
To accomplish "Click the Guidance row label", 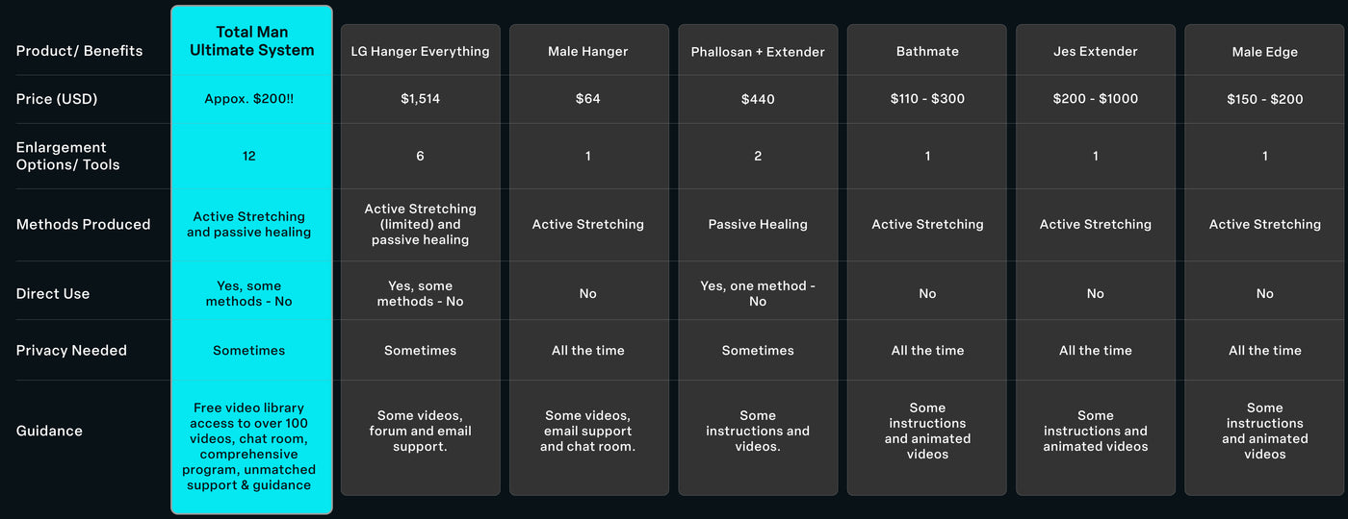I will pos(49,431).
